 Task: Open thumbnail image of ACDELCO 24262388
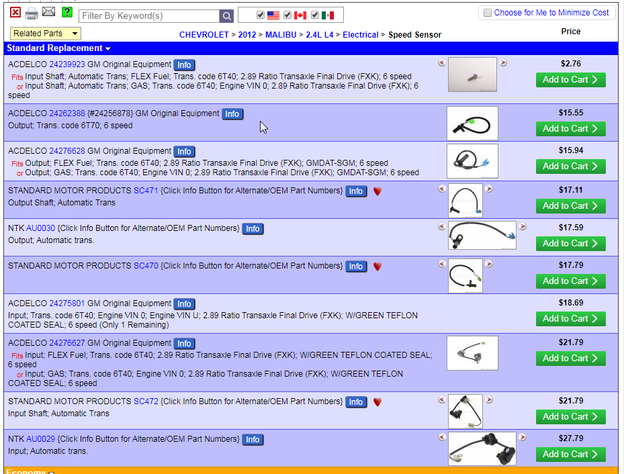coord(472,124)
